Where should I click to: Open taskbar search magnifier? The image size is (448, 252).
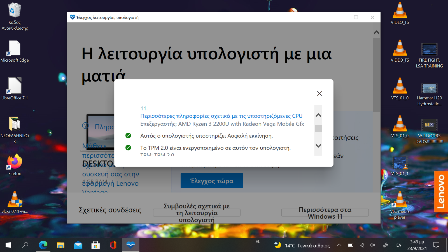tap(25, 245)
